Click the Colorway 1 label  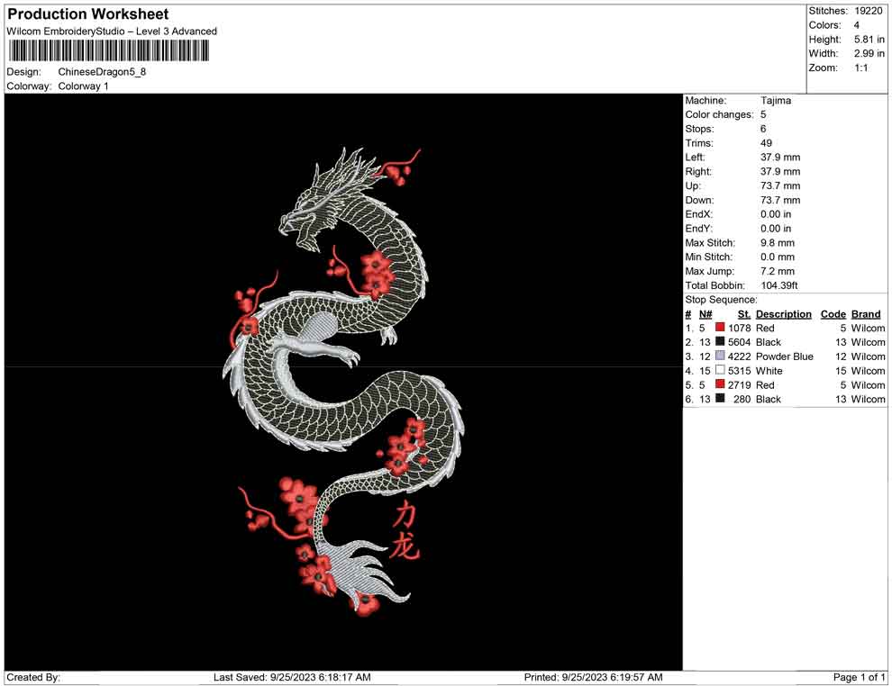[x=81, y=86]
